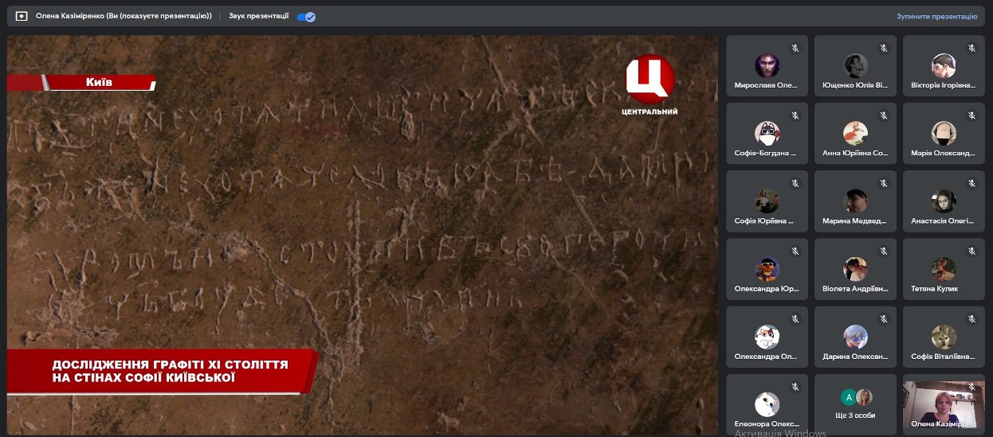Viewport: 993px width, 437px height.
Task: Toggle the presentation audio switch
Action: (306, 17)
